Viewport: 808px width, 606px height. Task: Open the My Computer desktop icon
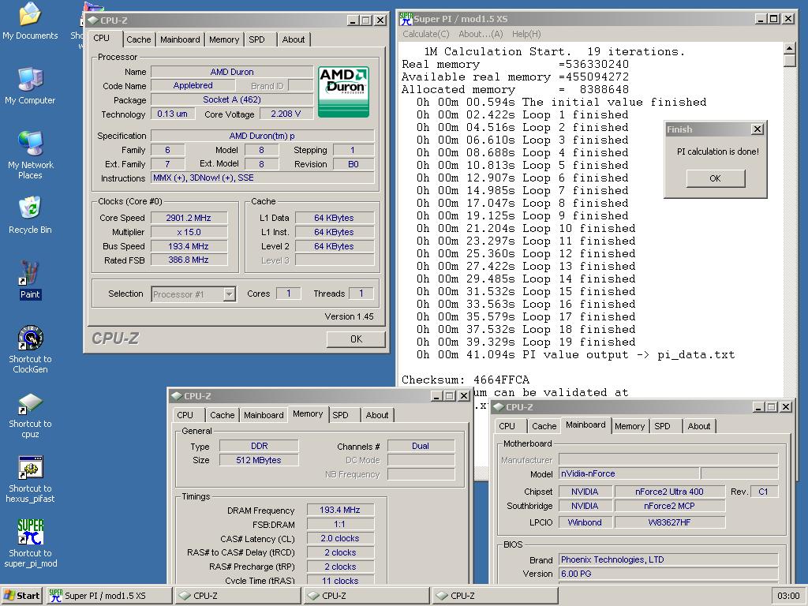[30, 86]
